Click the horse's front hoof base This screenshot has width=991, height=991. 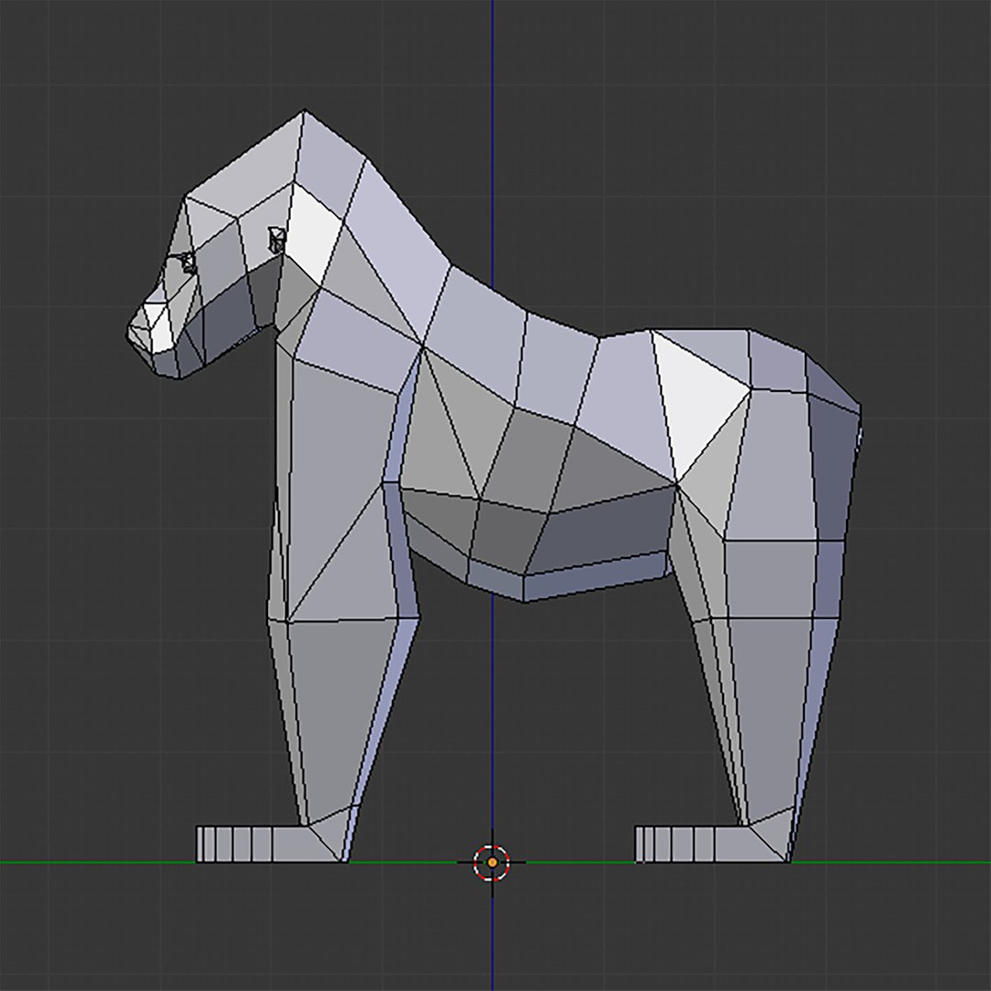(271, 844)
